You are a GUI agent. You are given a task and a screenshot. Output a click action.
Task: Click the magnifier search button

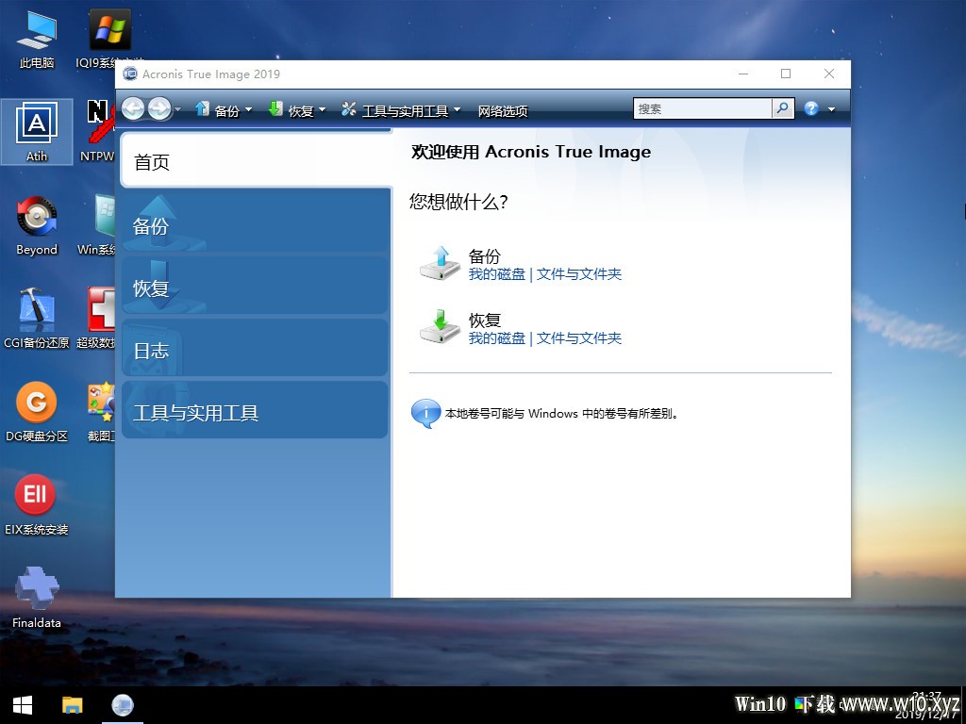click(x=782, y=109)
